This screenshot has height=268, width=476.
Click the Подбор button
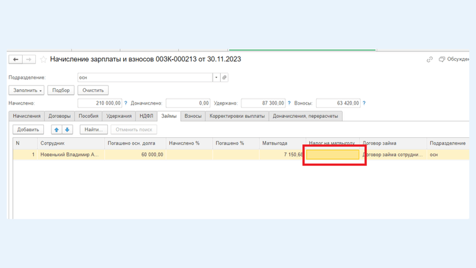[61, 90]
